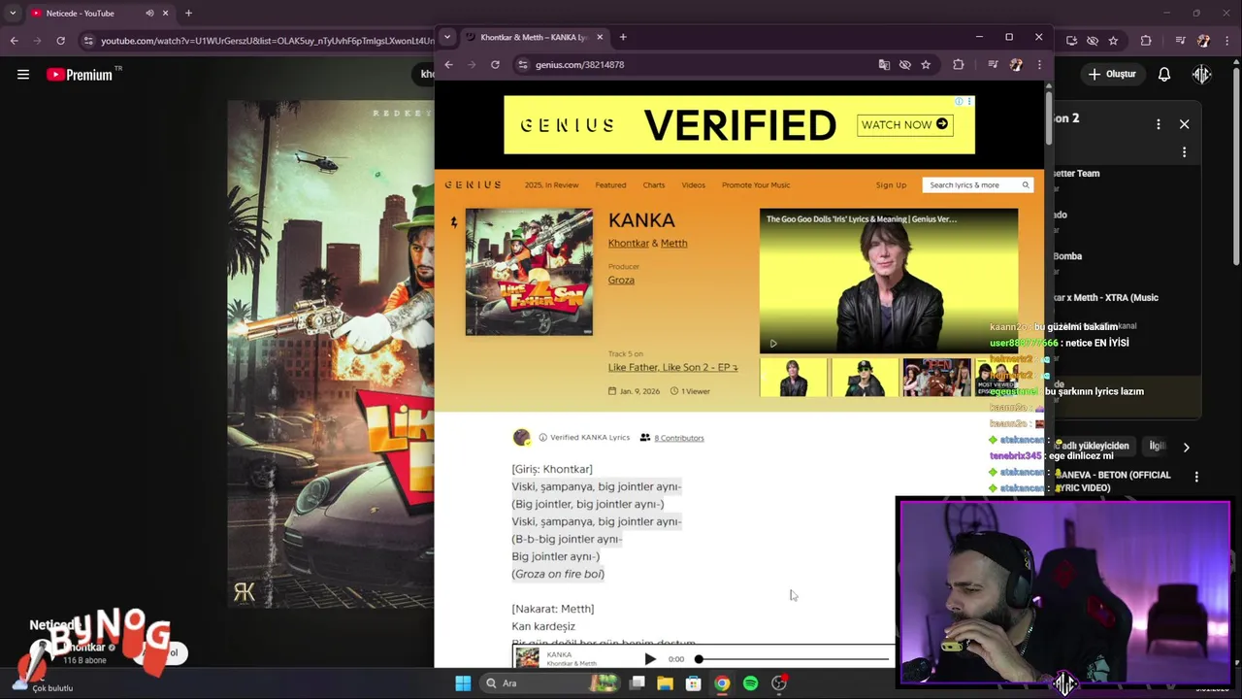Reload the YouTube page
This screenshot has height=699, width=1242.
point(60,41)
